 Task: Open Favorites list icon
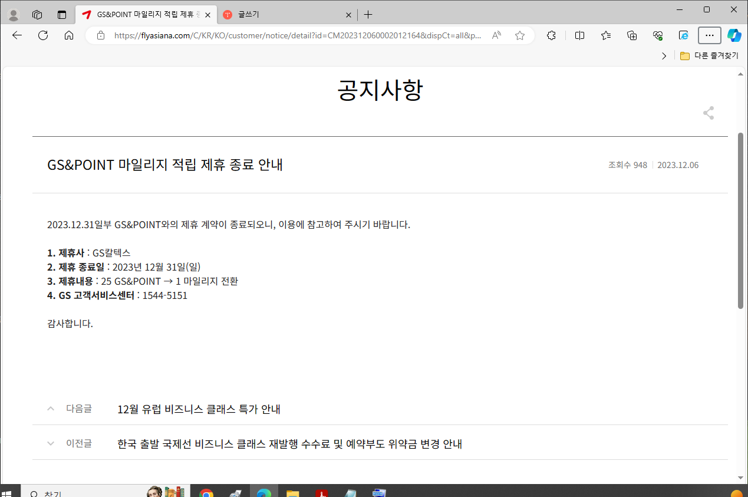(606, 35)
